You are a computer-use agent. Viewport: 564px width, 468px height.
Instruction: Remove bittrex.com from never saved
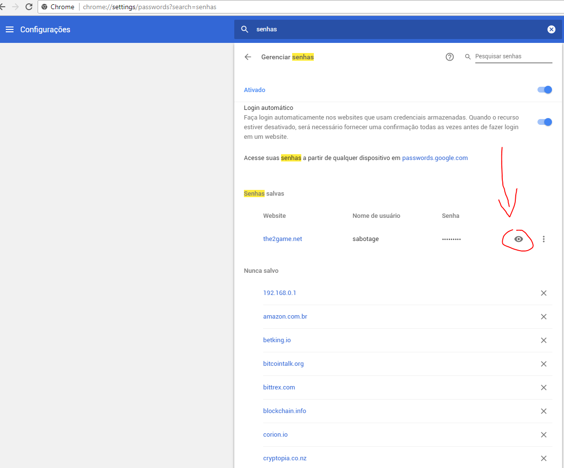pos(543,388)
